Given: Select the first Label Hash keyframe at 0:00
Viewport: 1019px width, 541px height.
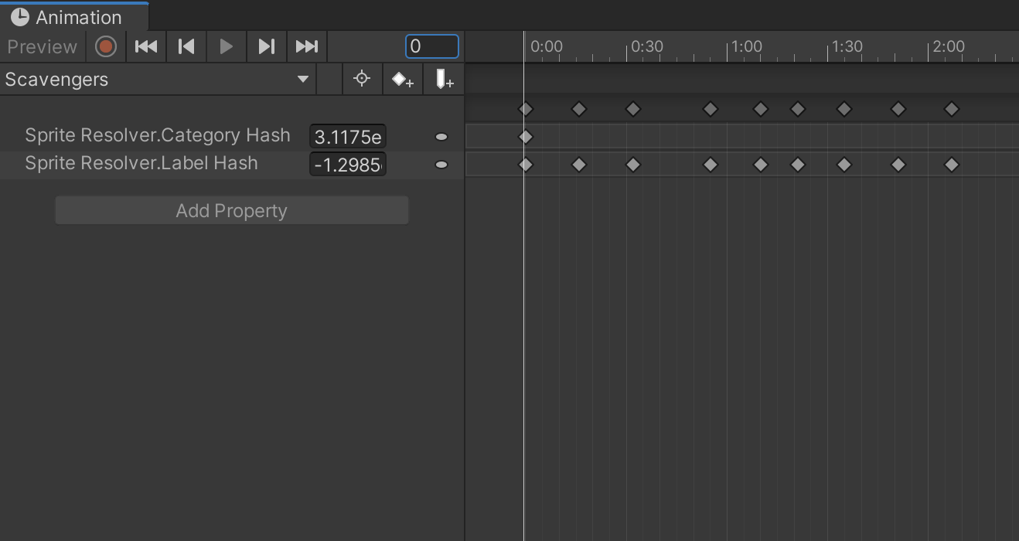Looking at the screenshot, I should [526, 165].
